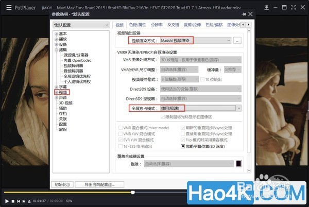Toggle VMR 混合模式(mixer mode) checkbox
The width and height of the screenshot is (309, 207).
121,128
